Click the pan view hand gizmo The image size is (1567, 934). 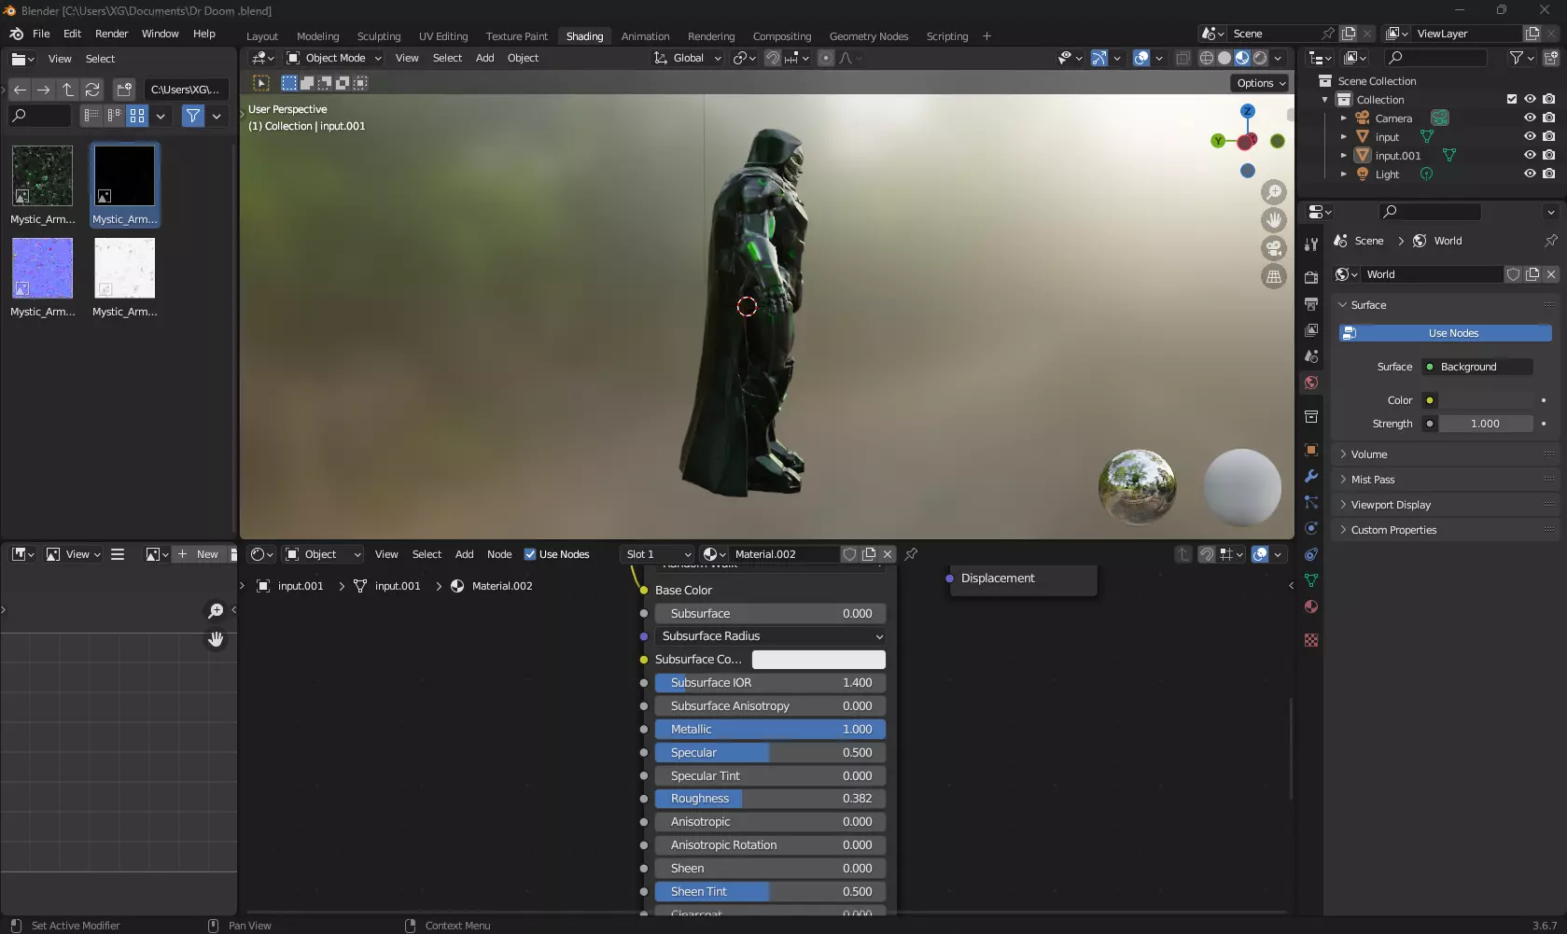[1274, 220]
